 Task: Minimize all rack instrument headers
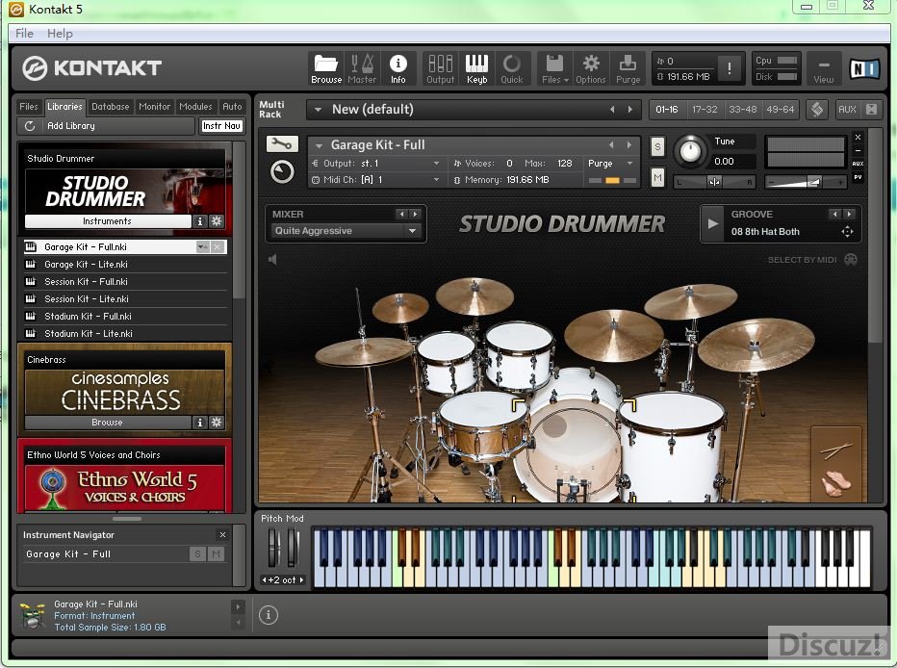(x=871, y=109)
